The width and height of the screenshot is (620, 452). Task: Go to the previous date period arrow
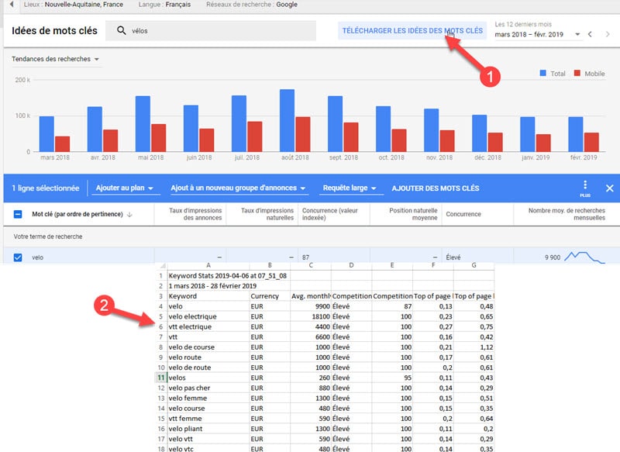590,35
